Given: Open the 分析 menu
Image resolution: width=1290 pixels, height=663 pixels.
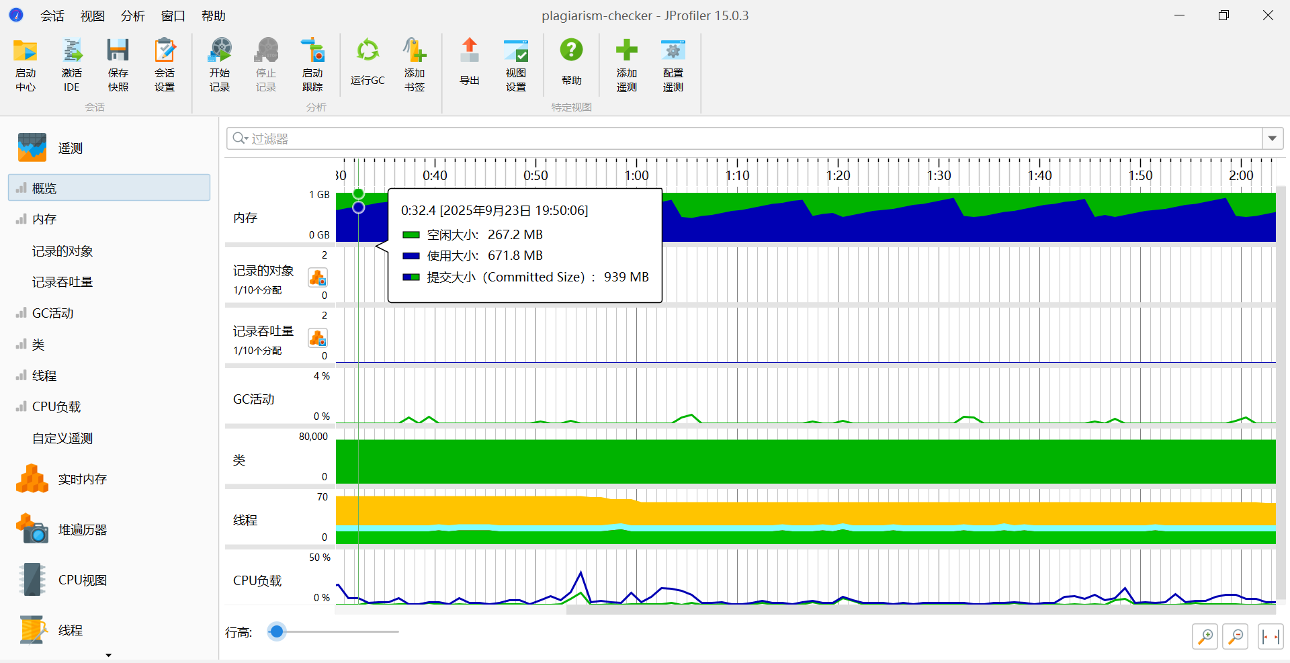Looking at the screenshot, I should pyautogui.click(x=133, y=15).
